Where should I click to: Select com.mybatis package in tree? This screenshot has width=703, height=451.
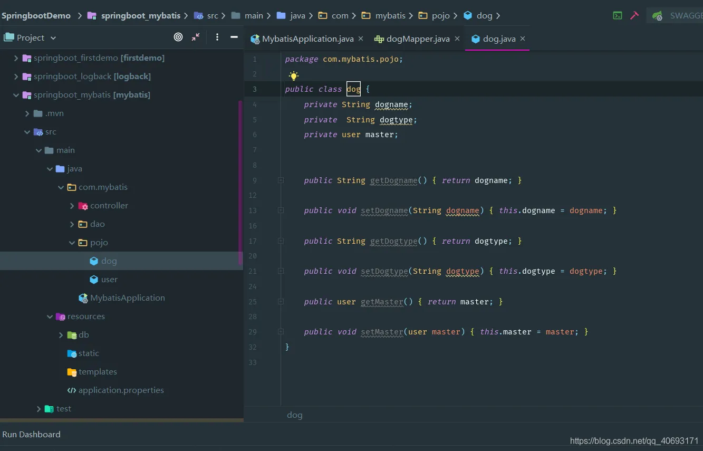(x=103, y=187)
